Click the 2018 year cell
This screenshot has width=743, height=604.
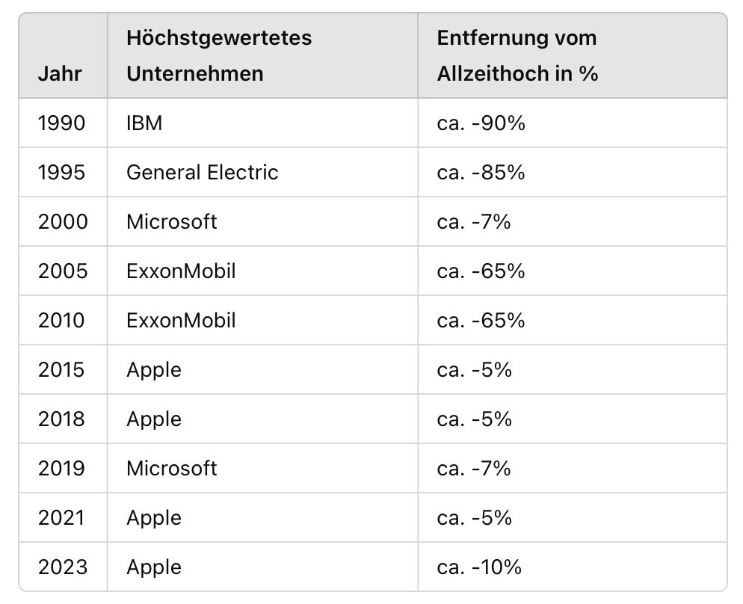pos(62,419)
